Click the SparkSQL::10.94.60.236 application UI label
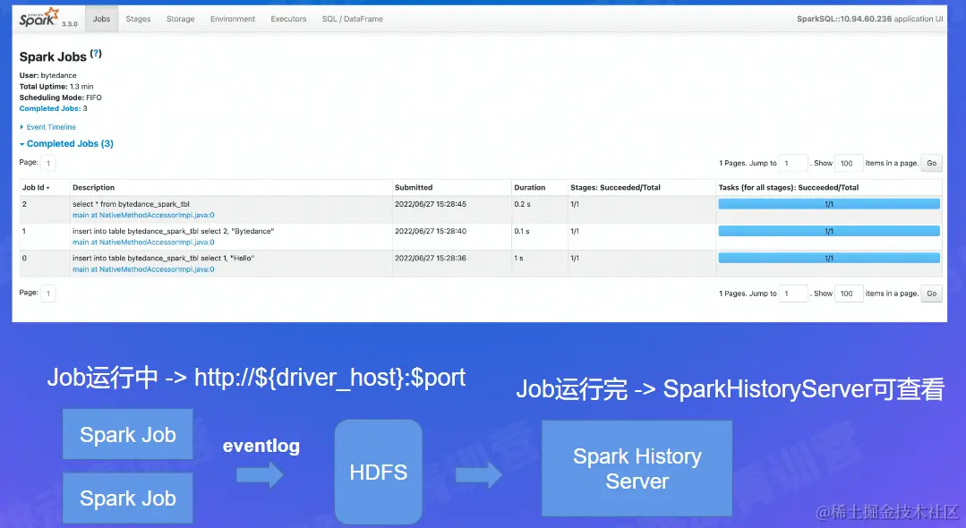Viewport: 966px width, 528px height. (x=869, y=19)
